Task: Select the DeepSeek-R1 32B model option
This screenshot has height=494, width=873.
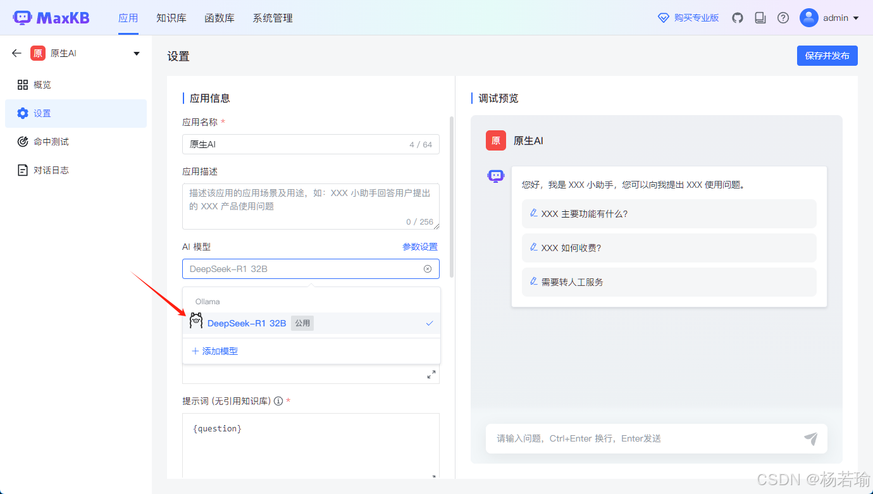Action: point(312,323)
